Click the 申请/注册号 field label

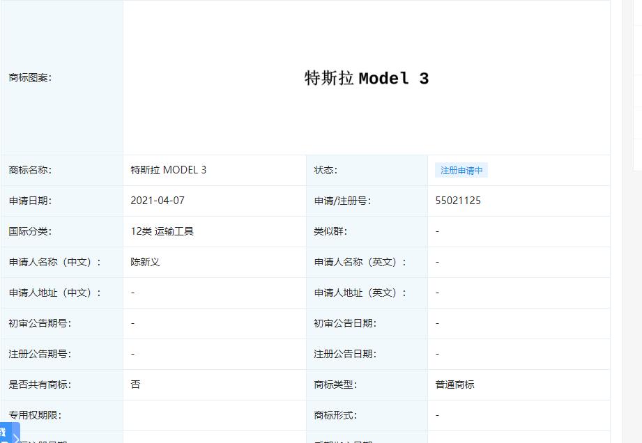342,201
